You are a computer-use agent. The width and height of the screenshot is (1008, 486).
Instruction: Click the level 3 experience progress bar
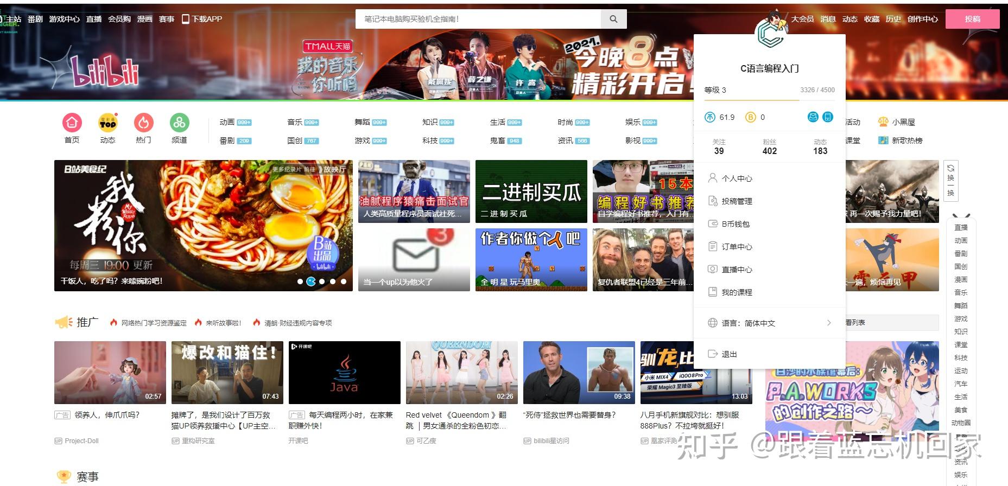[769, 100]
